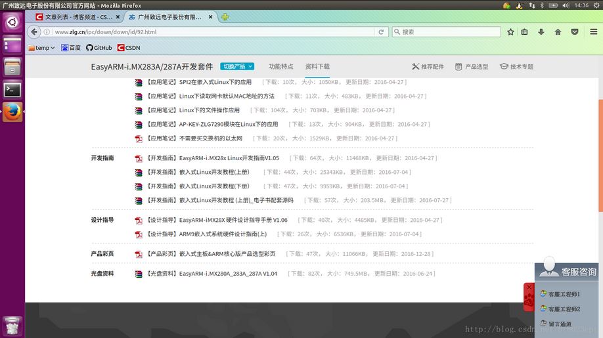The image size is (603, 338).
Task: Open 技术专题 link
Action: (x=516, y=66)
